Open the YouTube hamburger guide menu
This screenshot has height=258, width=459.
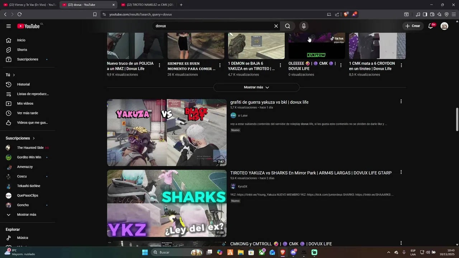tap(9, 26)
